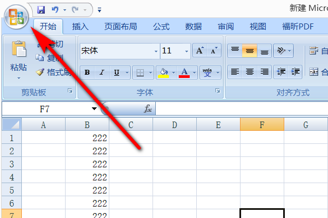328x218 pixels.
Task: Open the text orientation dropdown arrow
Action: click(x=290, y=51)
